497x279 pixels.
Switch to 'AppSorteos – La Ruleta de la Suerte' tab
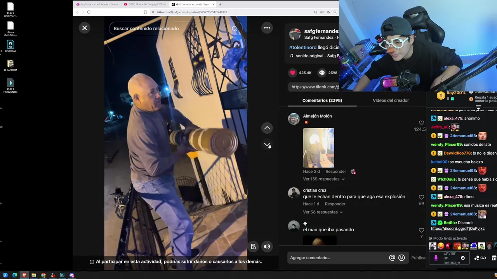click(97, 4)
